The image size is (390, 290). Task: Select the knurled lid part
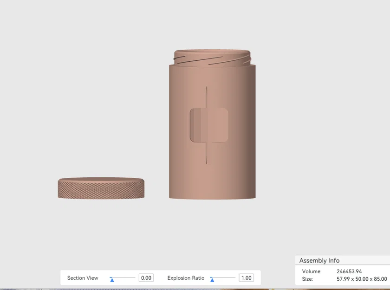click(x=101, y=188)
